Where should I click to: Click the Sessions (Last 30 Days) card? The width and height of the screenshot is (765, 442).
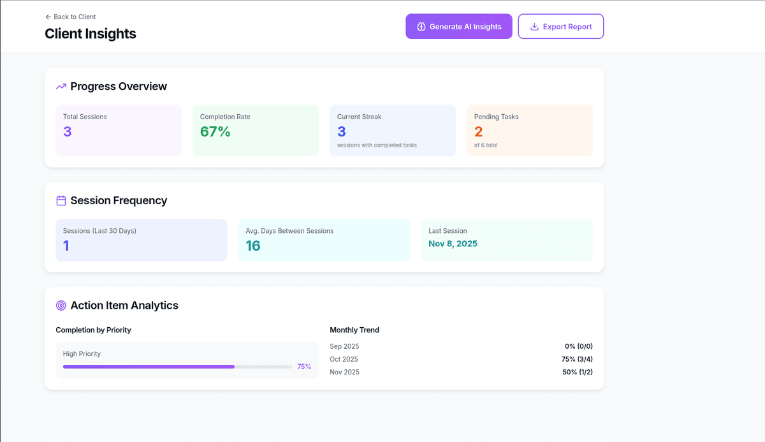pos(142,240)
